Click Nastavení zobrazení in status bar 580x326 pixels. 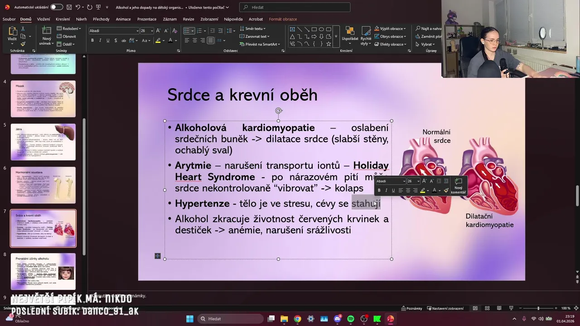(x=445, y=308)
